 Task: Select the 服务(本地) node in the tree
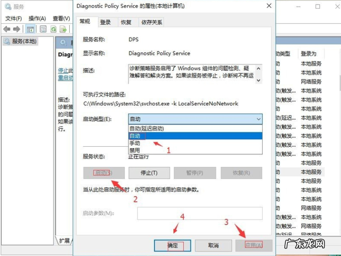click(x=24, y=41)
